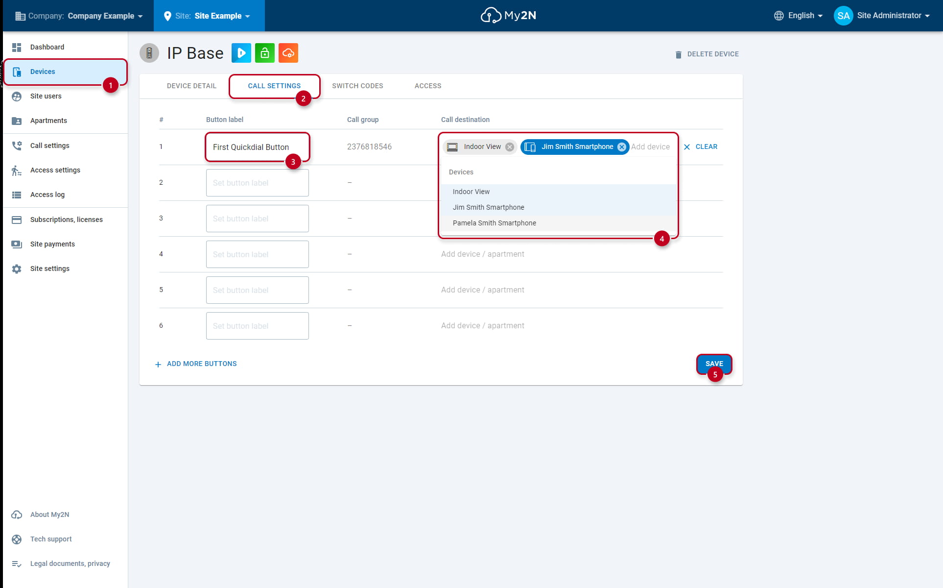Click the Site settings gear icon

[x=17, y=269]
